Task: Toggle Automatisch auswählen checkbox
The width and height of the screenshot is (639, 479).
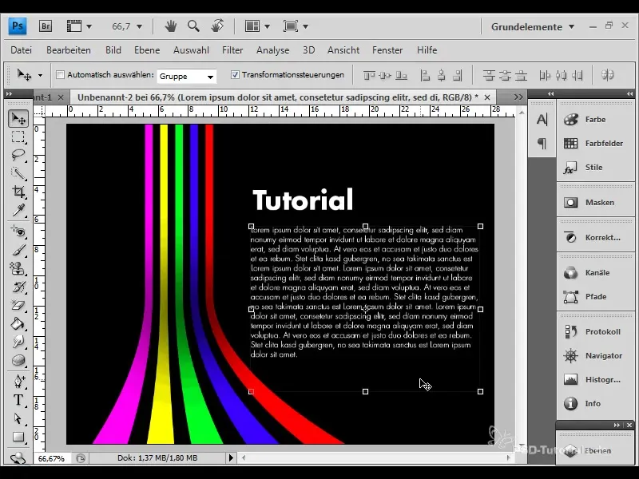Action: click(61, 74)
